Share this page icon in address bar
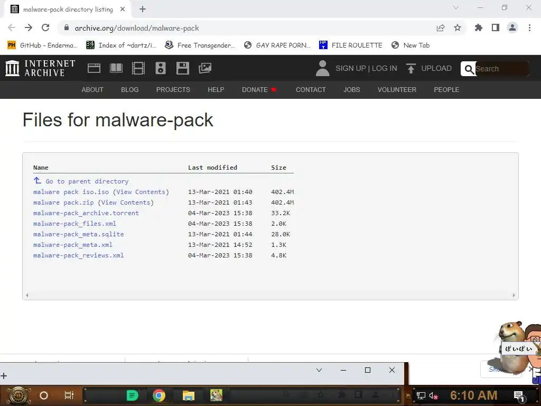 (x=441, y=28)
